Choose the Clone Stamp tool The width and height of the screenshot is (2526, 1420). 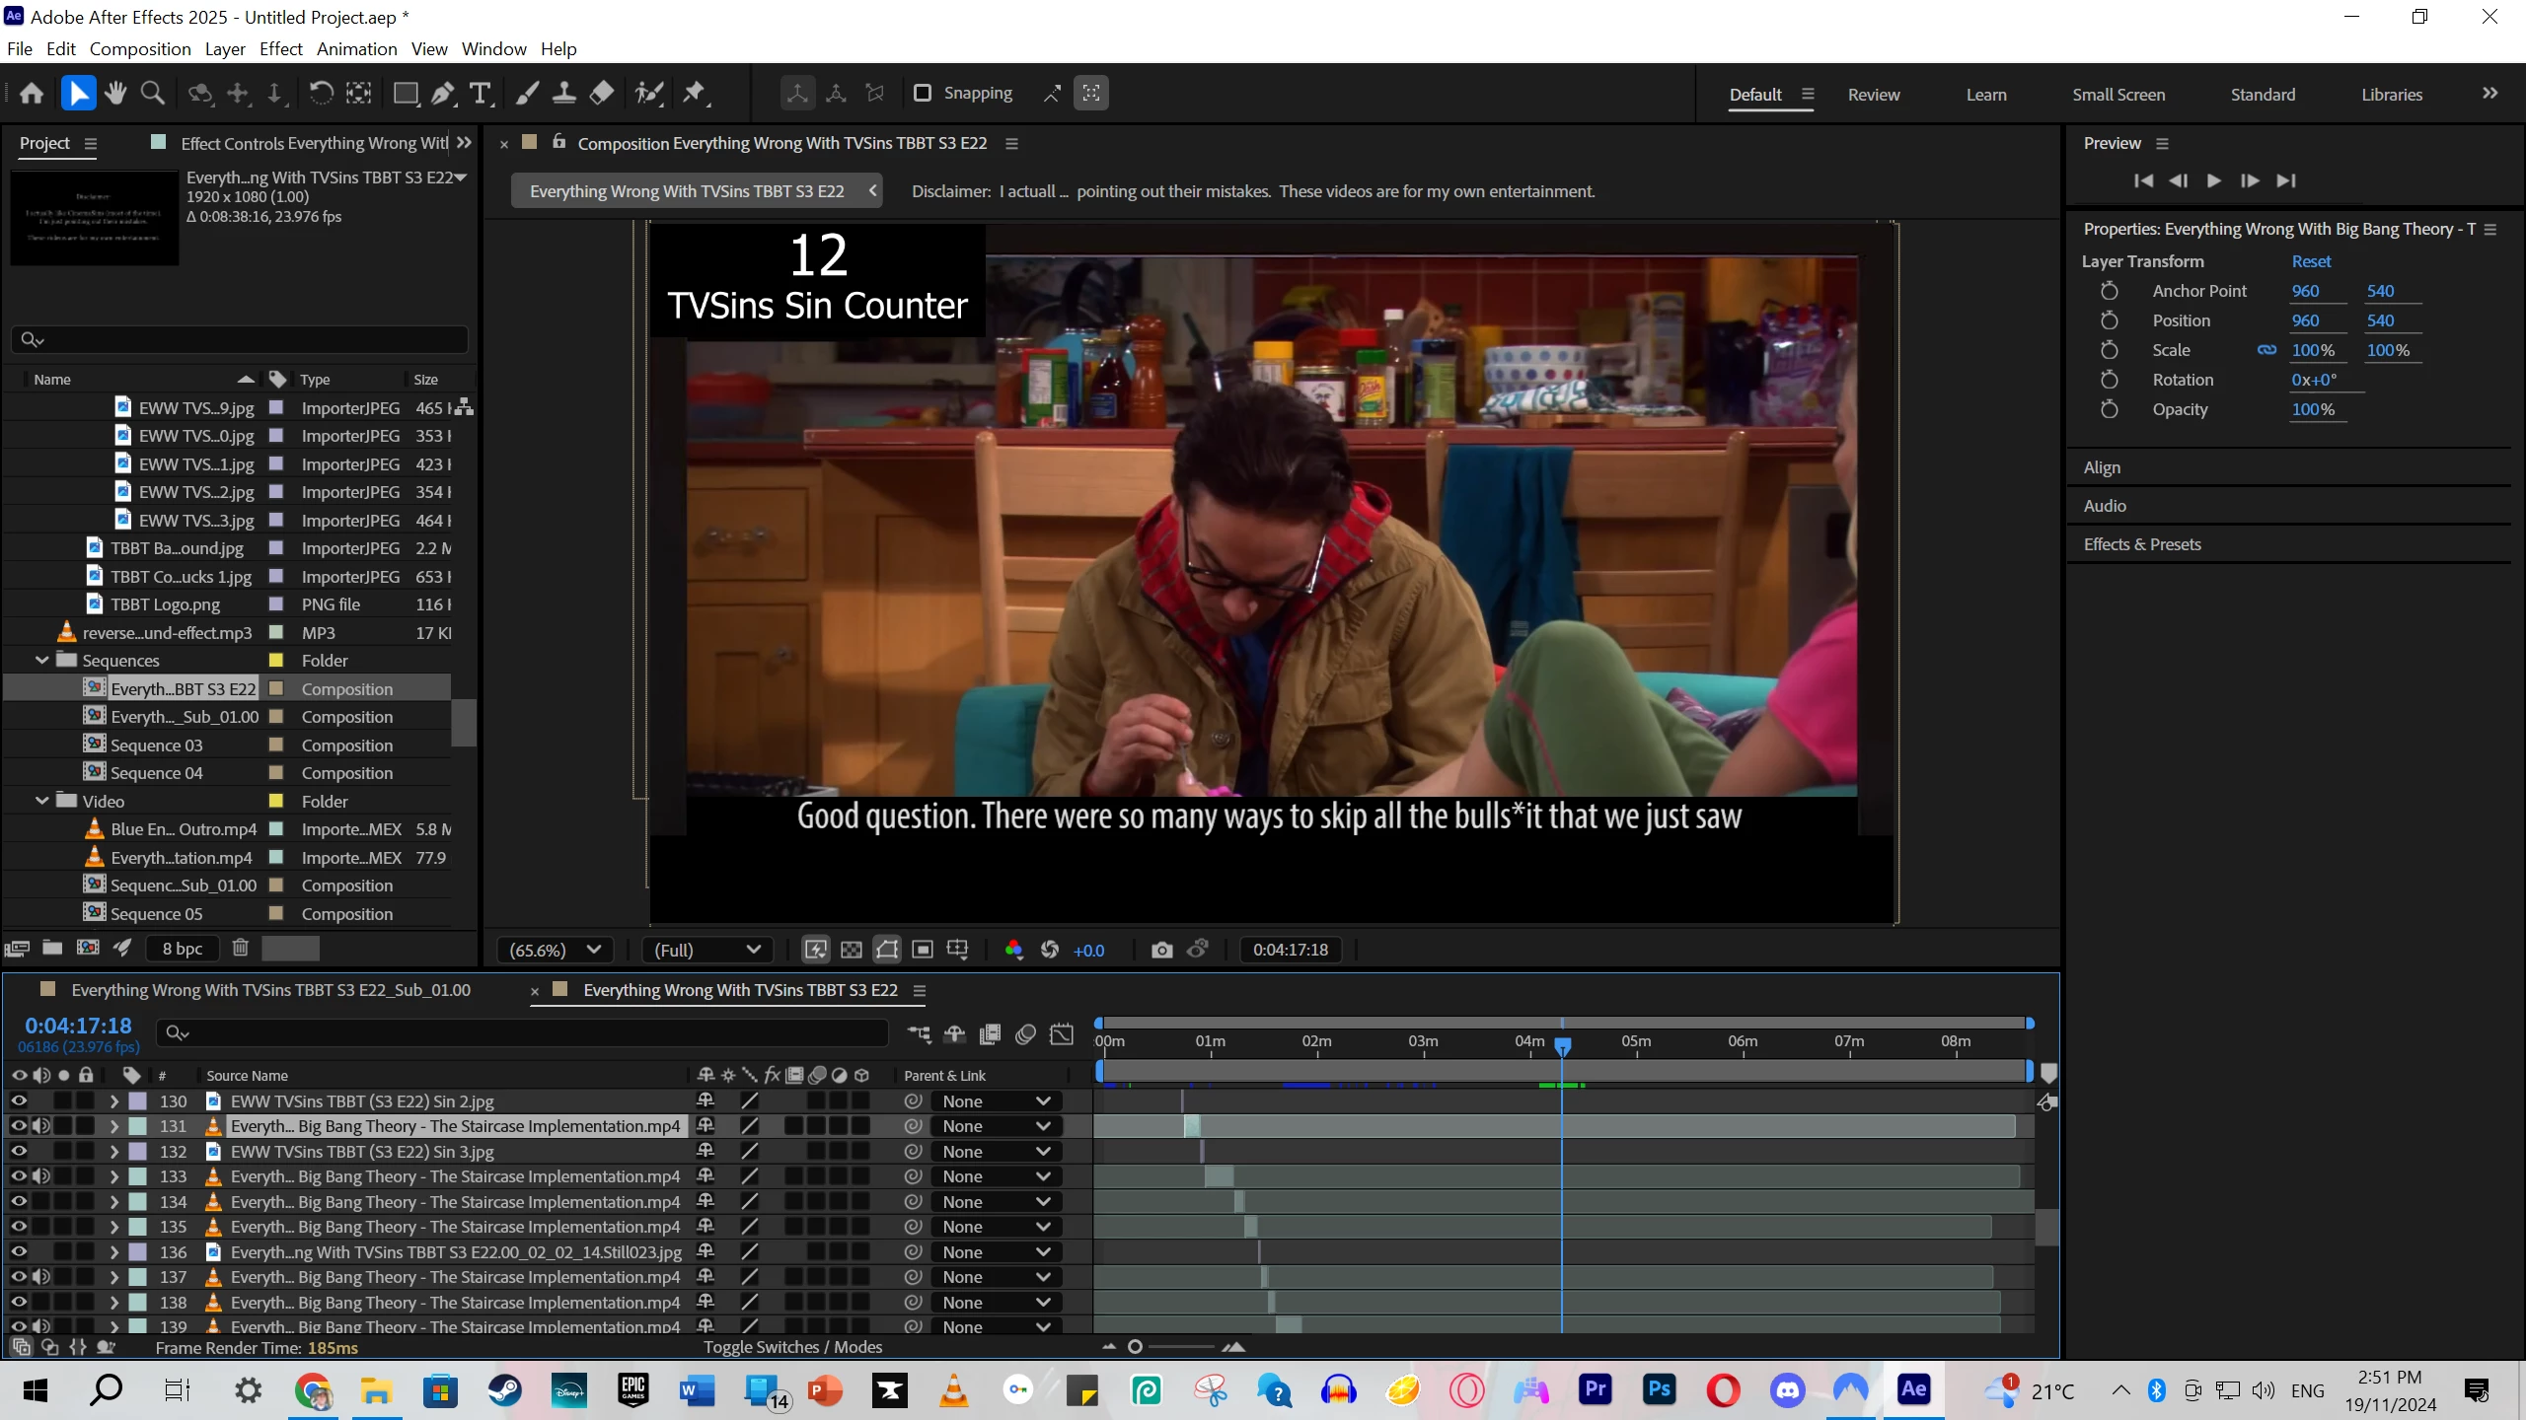(563, 94)
